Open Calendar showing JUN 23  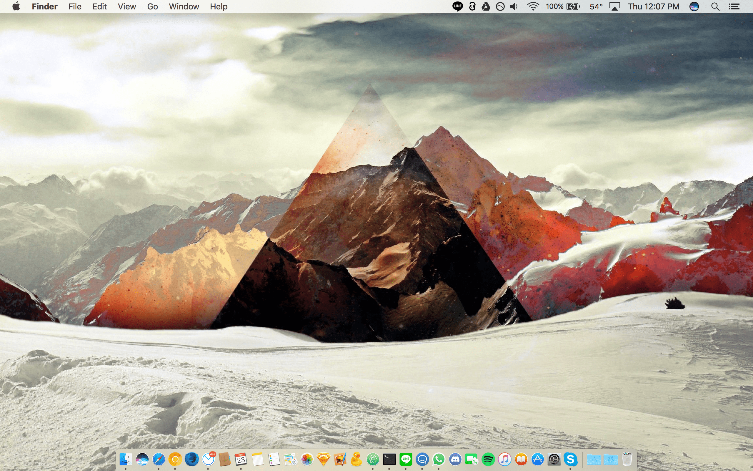(241, 459)
